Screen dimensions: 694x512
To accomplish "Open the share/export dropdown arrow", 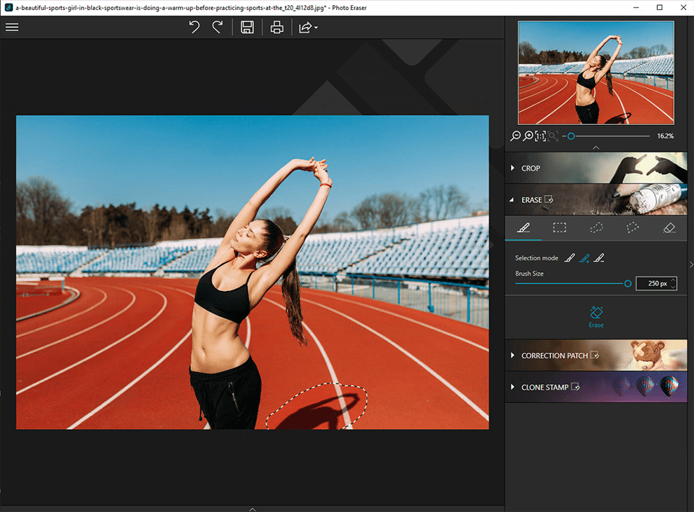I will (x=316, y=28).
